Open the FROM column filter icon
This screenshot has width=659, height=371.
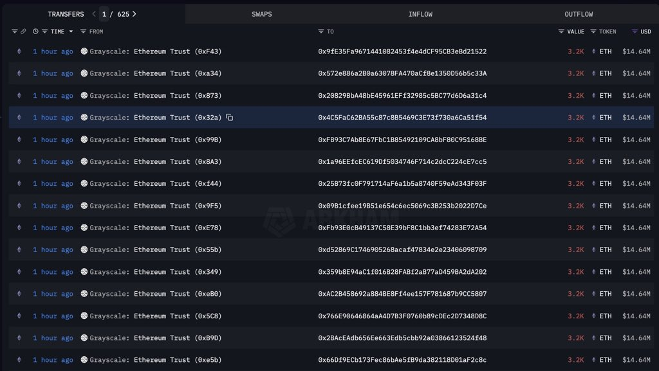(x=84, y=31)
